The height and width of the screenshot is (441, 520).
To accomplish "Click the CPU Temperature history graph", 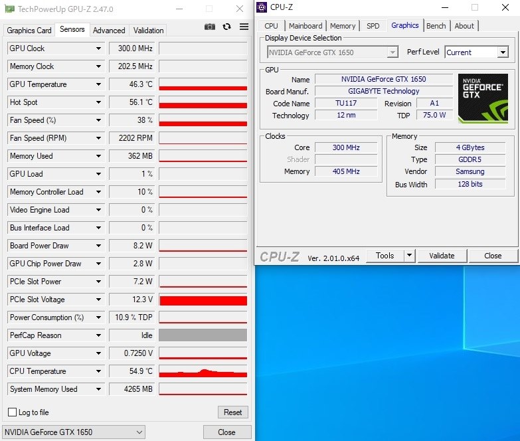I will 203,371.
